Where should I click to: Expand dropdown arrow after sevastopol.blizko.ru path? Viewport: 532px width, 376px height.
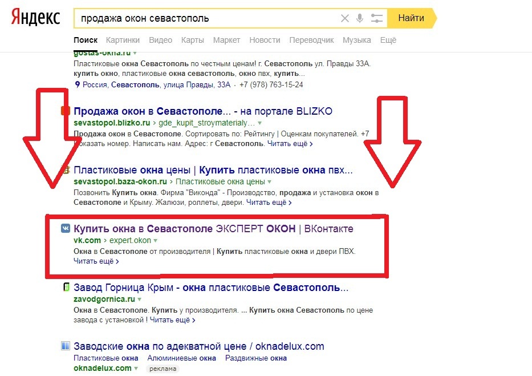[x=259, y=123]
